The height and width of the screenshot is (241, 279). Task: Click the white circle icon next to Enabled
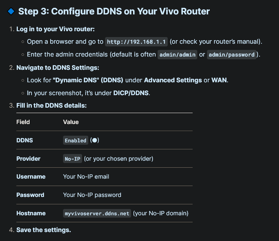[x=95, y=140]
